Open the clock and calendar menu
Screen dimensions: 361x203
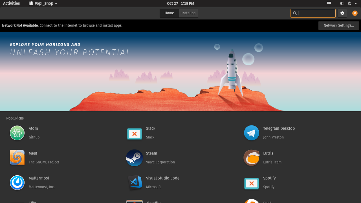pos(180,3)
